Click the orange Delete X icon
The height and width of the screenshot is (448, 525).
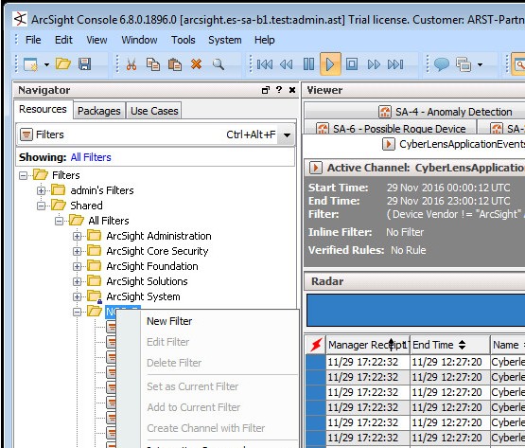(x=197, y=63)
